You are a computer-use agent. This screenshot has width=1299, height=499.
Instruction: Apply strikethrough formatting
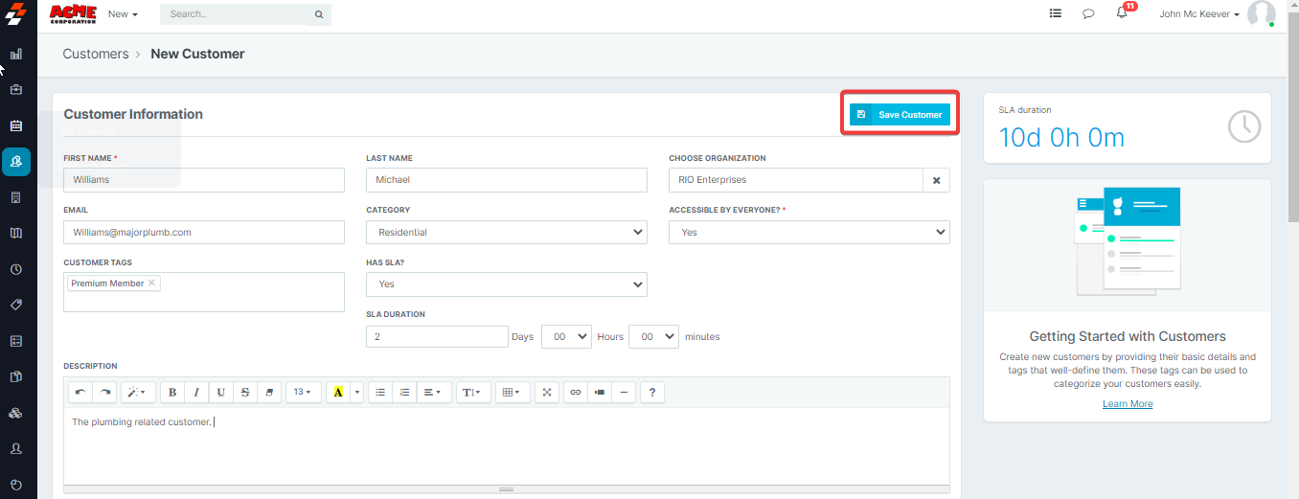(245, 392)
